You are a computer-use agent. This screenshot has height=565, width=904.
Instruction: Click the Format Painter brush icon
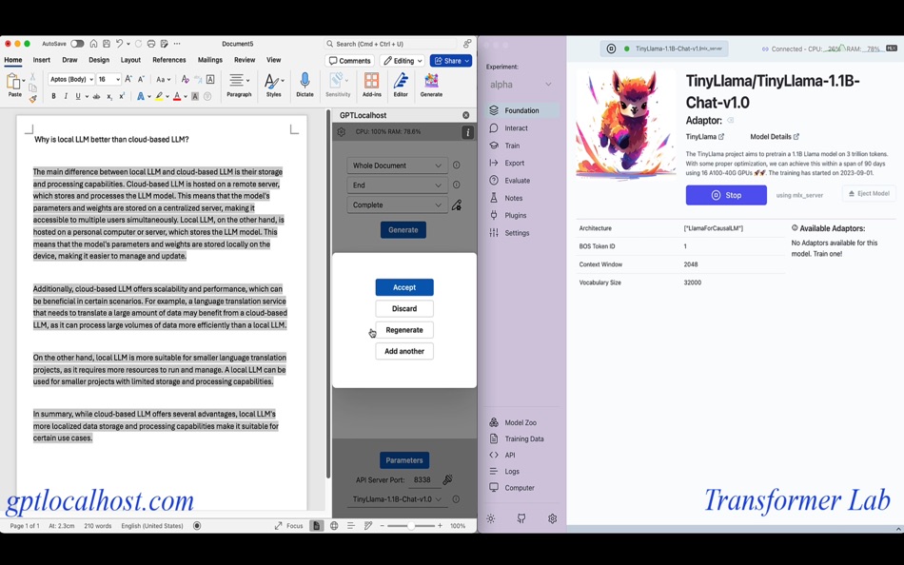pos(33,99)
